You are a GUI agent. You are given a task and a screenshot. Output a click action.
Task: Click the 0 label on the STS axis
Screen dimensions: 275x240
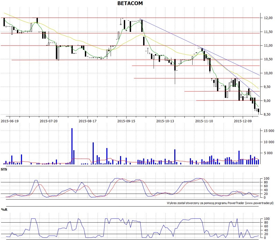click(265, 198)
